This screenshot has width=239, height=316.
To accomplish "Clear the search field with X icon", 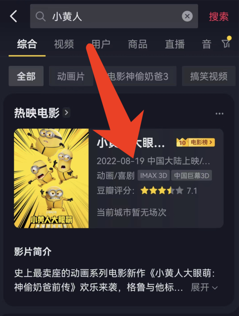I will tap(187, 16).
